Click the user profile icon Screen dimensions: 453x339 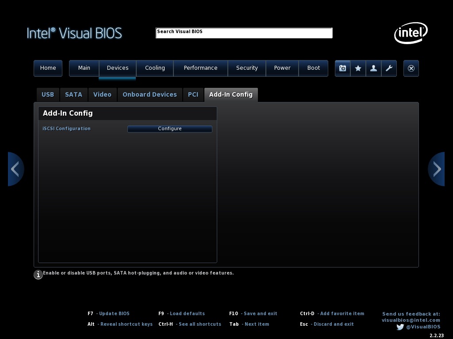click(373, 68)
